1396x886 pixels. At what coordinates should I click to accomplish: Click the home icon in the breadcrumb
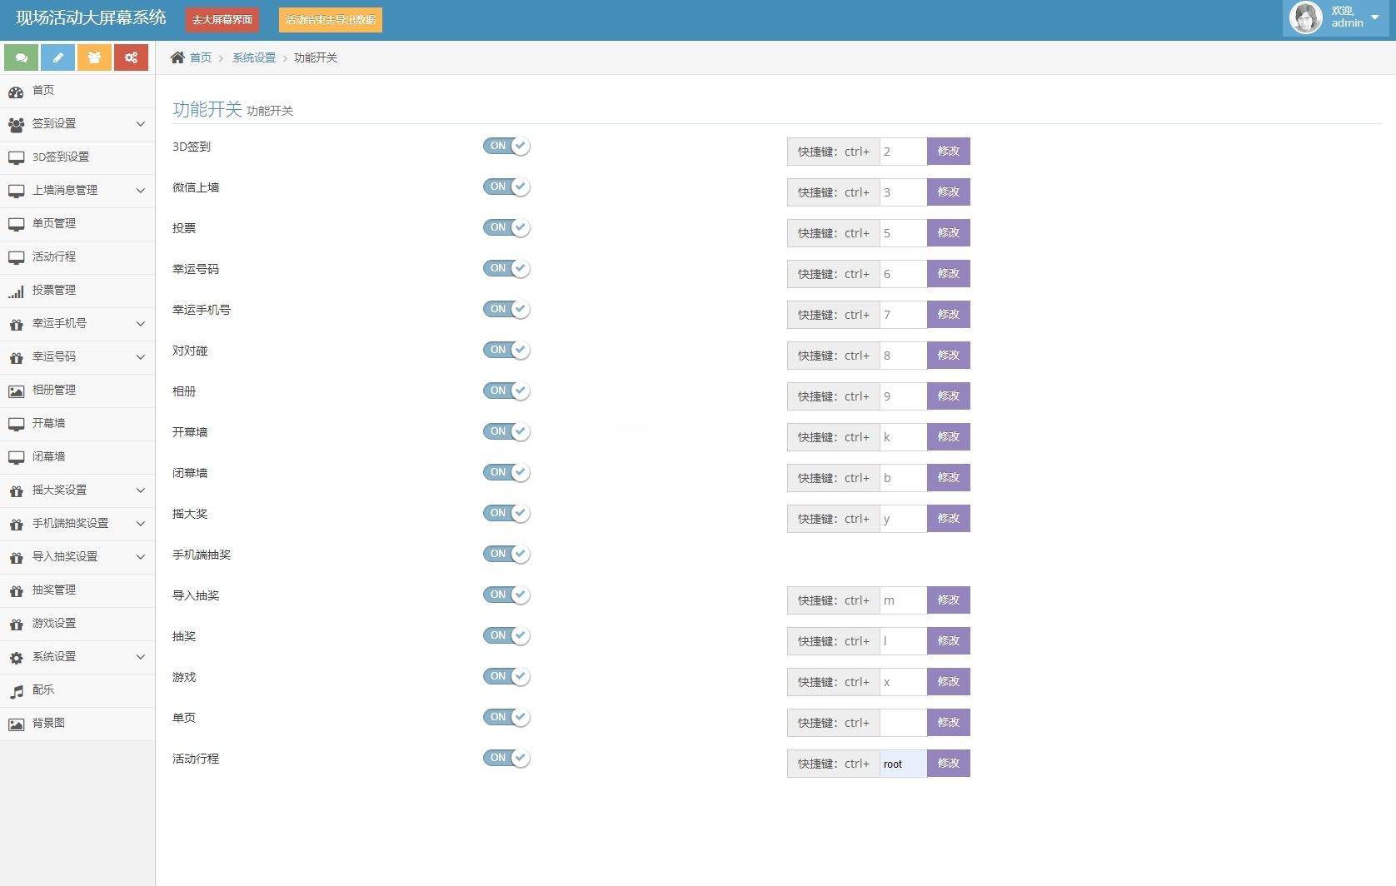pyautogui.click(x=177, y=57)
